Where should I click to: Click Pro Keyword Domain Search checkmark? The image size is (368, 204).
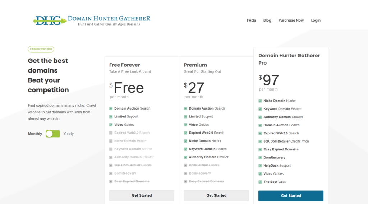(x=260, y=109)
